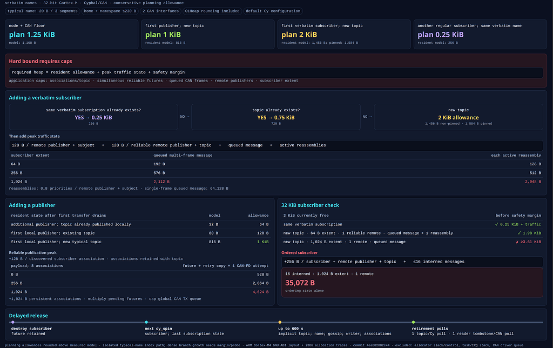Open the 'plan 1 KiB' first publisher card

[x=208, y=34]
